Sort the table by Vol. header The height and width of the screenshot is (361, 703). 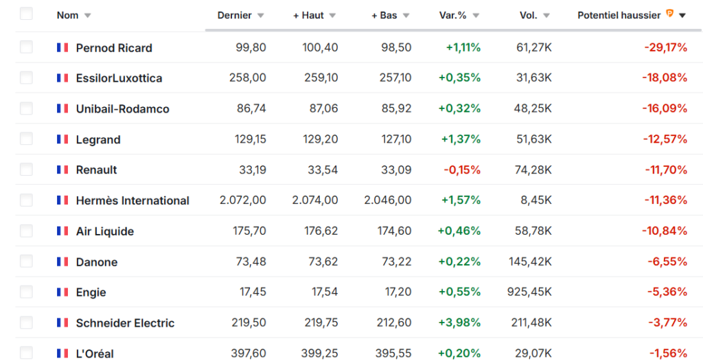[528, 15]
